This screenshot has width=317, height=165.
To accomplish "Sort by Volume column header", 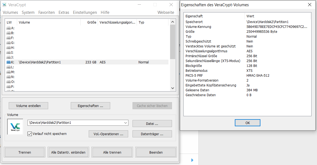I will 49,22.
